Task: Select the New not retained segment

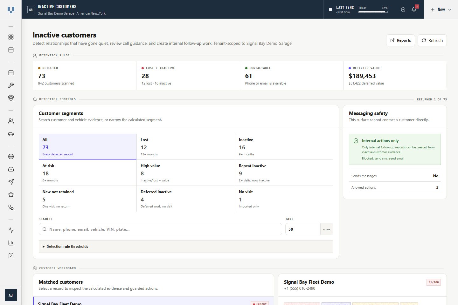Action: pos(87,199)
